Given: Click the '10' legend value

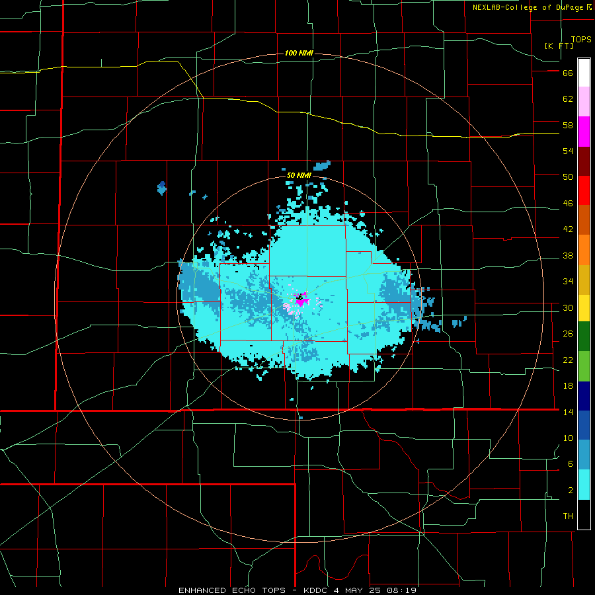Looking at the screenshot, I should click(x=568, y=438).
